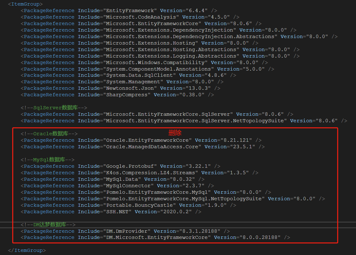
Task: Click the SqlServer数据库 comment line
Action: [x=54, y=108]
